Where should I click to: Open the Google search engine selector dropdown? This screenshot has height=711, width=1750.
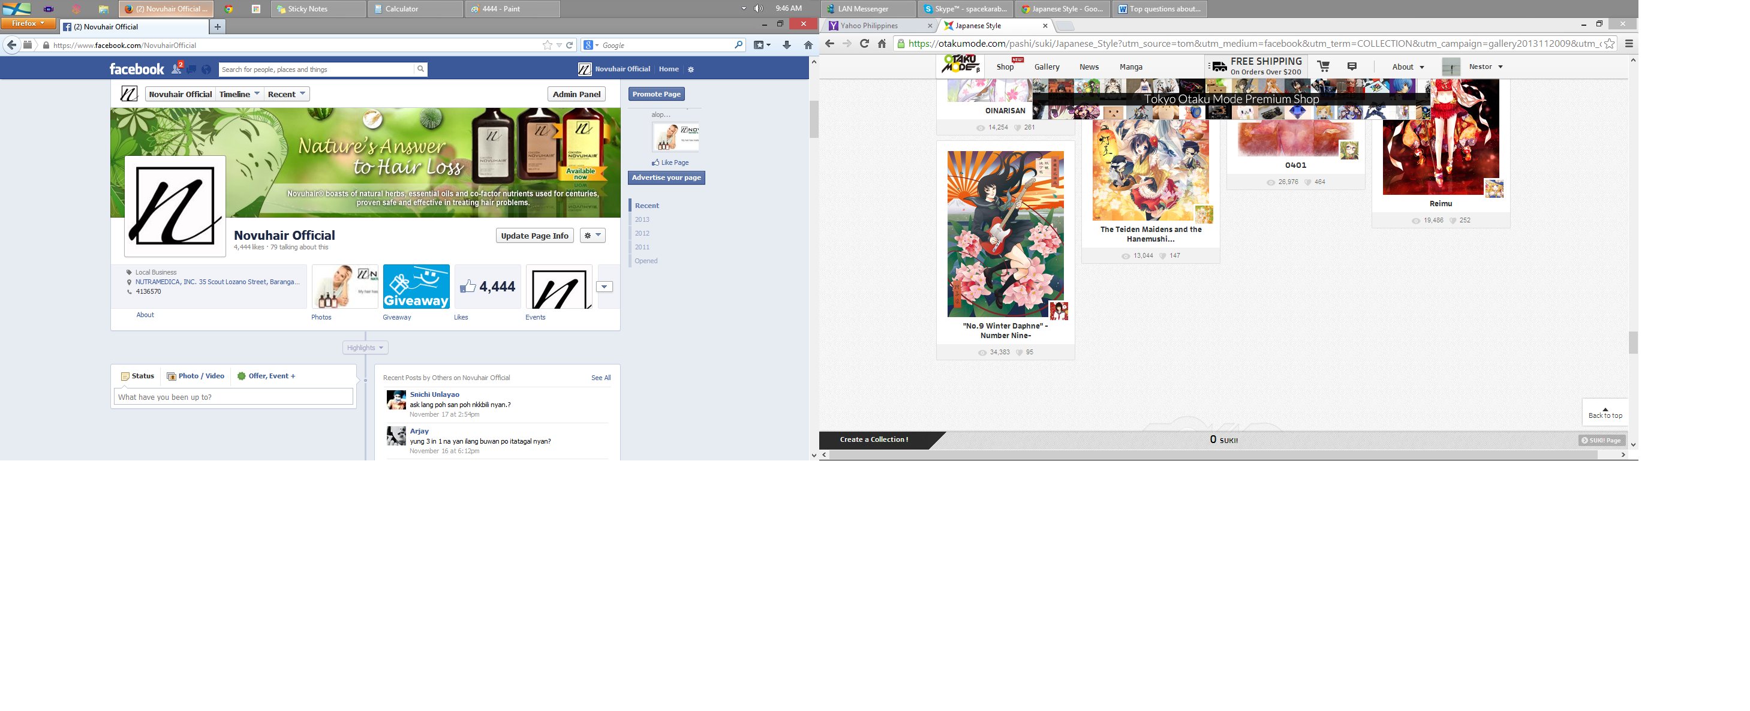pos(591,45)
